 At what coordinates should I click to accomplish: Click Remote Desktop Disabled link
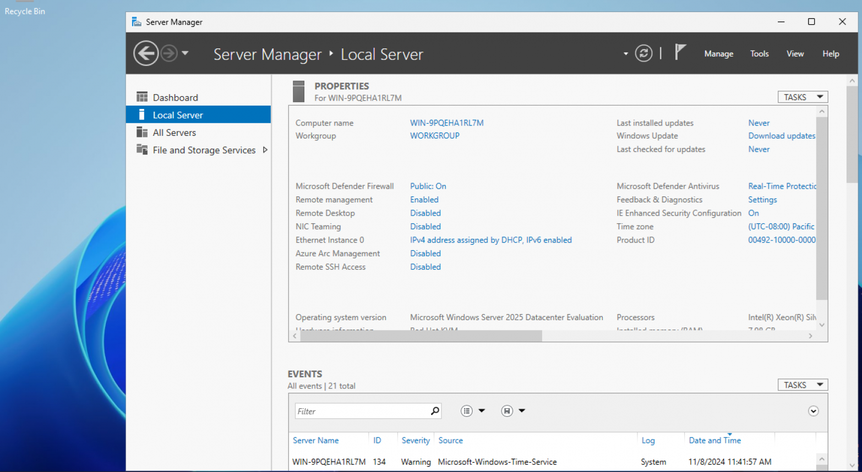point(425,213)
